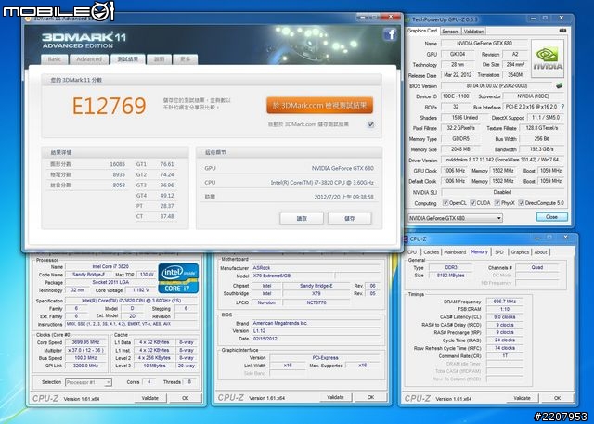Image resolution: width=594 pixels, height=424 pixels.
Task: Switch to the Sensors tab in GPU-Z
Action: tap(450, 32)
